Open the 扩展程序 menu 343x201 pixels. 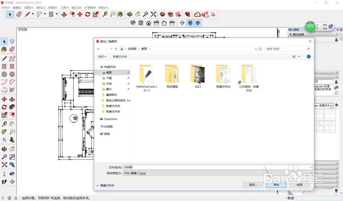point(90,8)
